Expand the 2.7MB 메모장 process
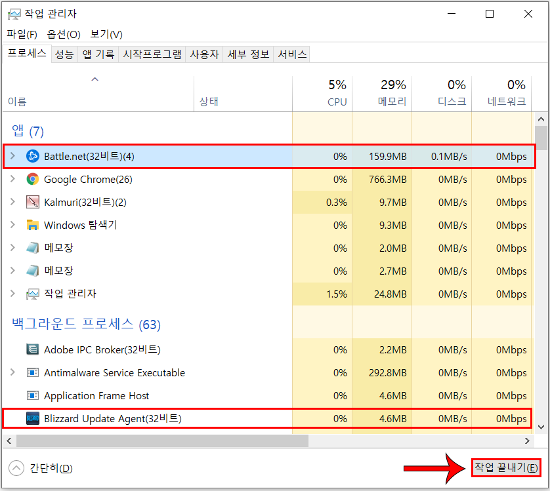 tap(12, 271)
